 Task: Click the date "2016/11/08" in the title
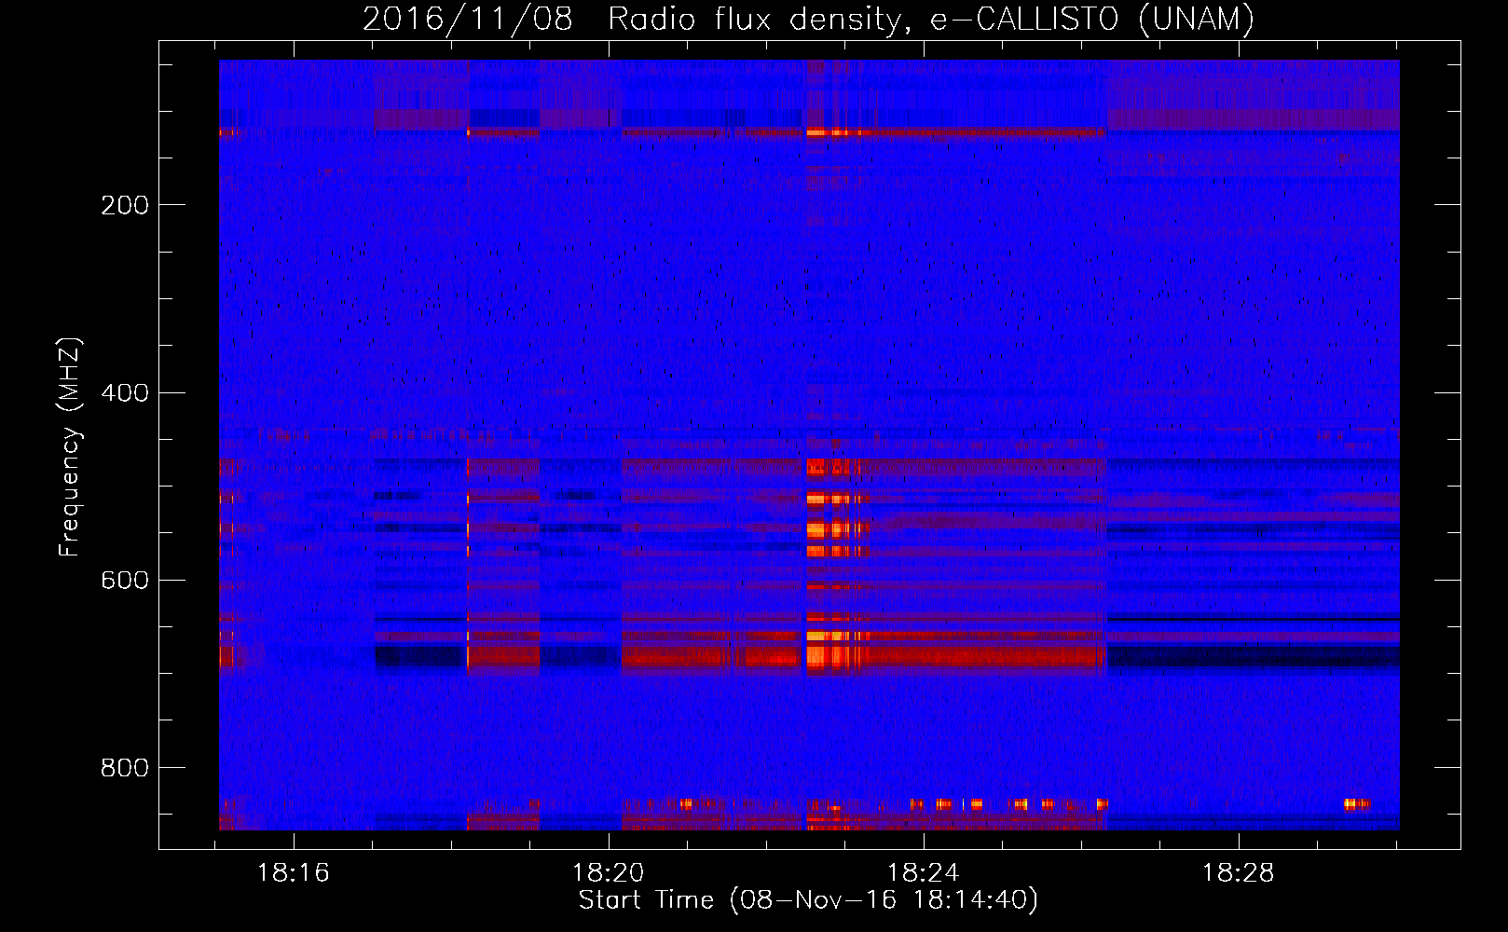pyautogui.click(x=467, y=19)
